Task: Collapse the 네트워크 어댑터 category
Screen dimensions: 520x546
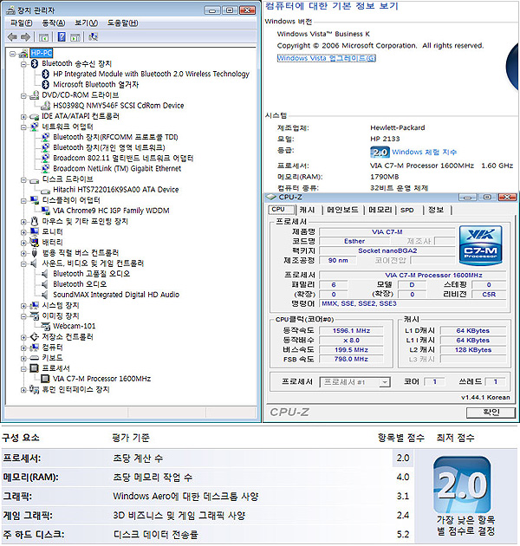Action: coord(23,127)
